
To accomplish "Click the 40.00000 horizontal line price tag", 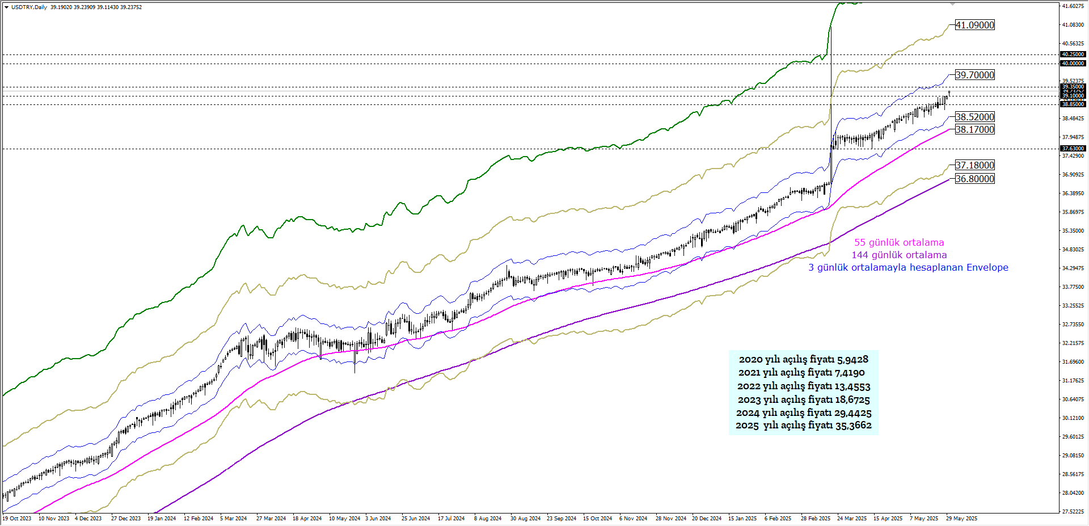I will (x=1073, y=64).
